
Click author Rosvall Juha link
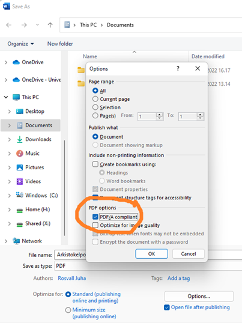pyautogui.click(x=72, y=279)
